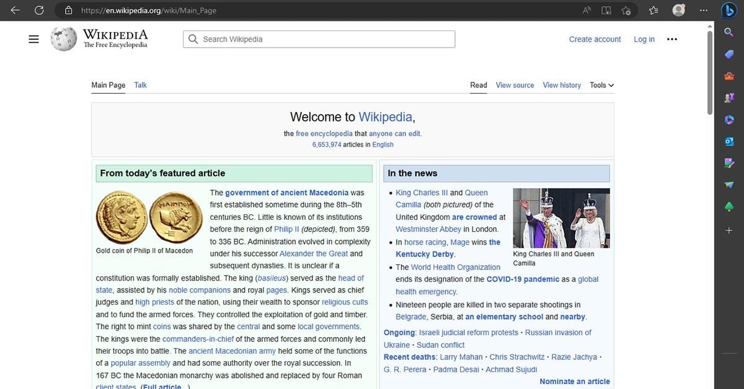Open the browser profile avatar
The width and height of the screenshot is (744, 389).
[x=678, y=10]
